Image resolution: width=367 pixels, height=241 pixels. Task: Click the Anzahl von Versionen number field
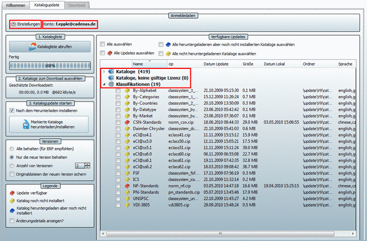point(80,166)
